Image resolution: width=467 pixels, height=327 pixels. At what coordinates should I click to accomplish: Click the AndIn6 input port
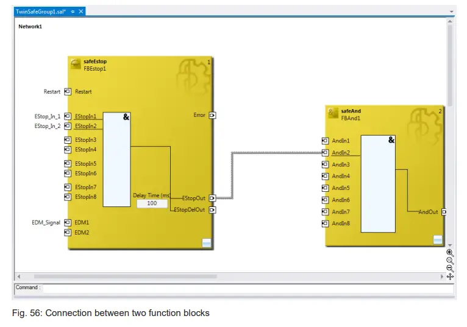325,200
